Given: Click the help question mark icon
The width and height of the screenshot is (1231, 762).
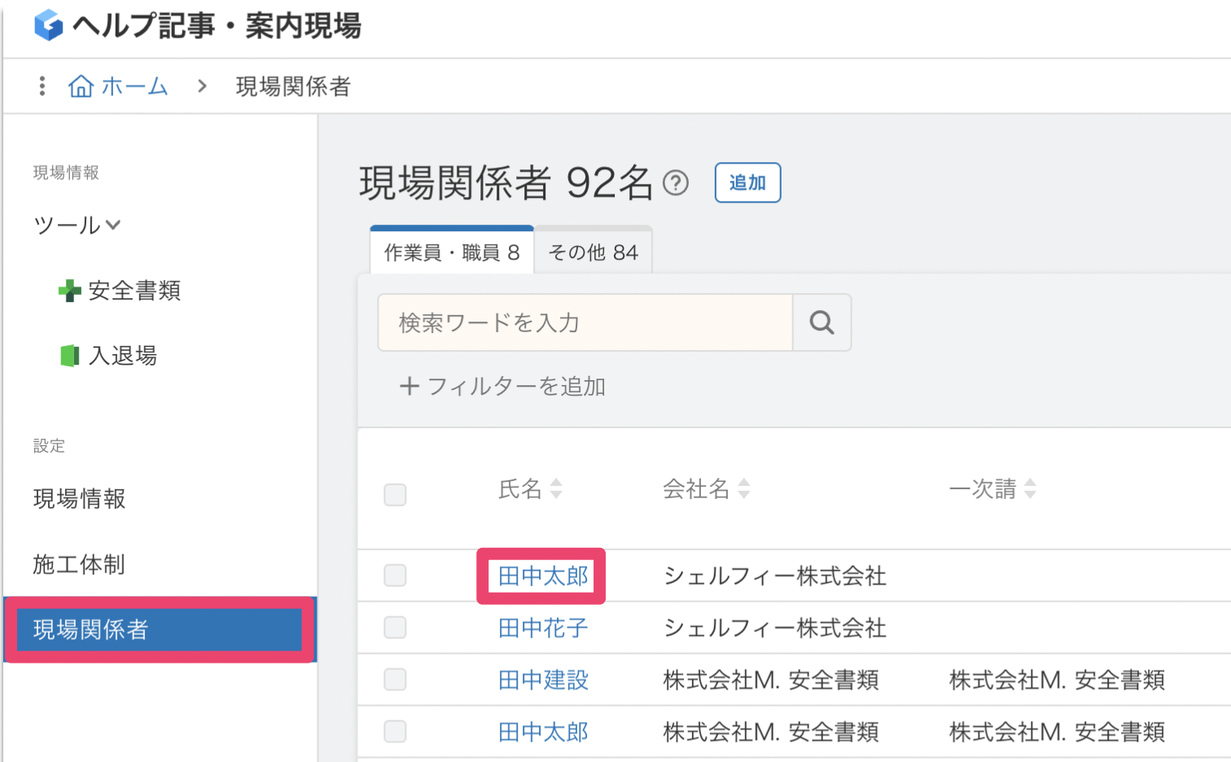Looking at the screenshot, I should coord(676,183).
